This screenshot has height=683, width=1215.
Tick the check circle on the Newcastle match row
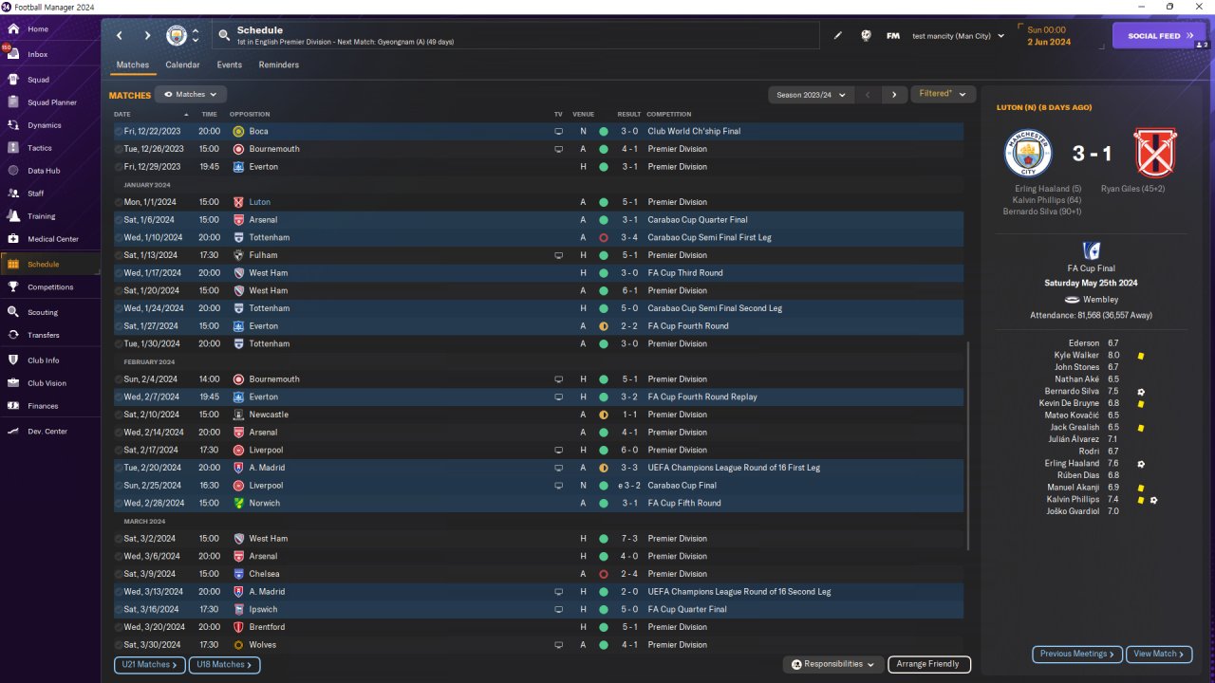(119, 415)
